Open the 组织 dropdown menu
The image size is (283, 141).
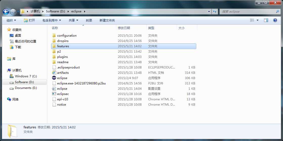click(11, 20)
